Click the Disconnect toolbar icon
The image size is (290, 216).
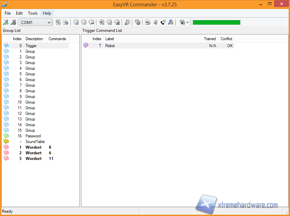pyautogui.click(x=13, y=22)
